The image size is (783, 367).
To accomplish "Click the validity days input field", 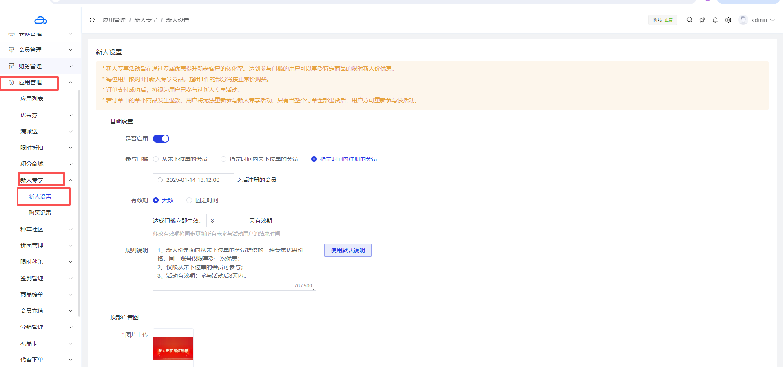I will click(x=226, y=221).
